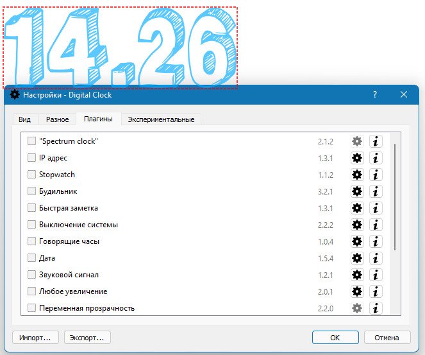Image resolution: width=425 pixels, height=355 pixels.
Task: Click the Экспорт… button
Action: tap(87, 338)
